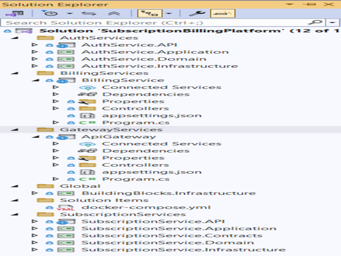341x256 pixels.
Task: Open dropdown next to Show All Files
Action: pyautogui.click(x=169, y=14)
